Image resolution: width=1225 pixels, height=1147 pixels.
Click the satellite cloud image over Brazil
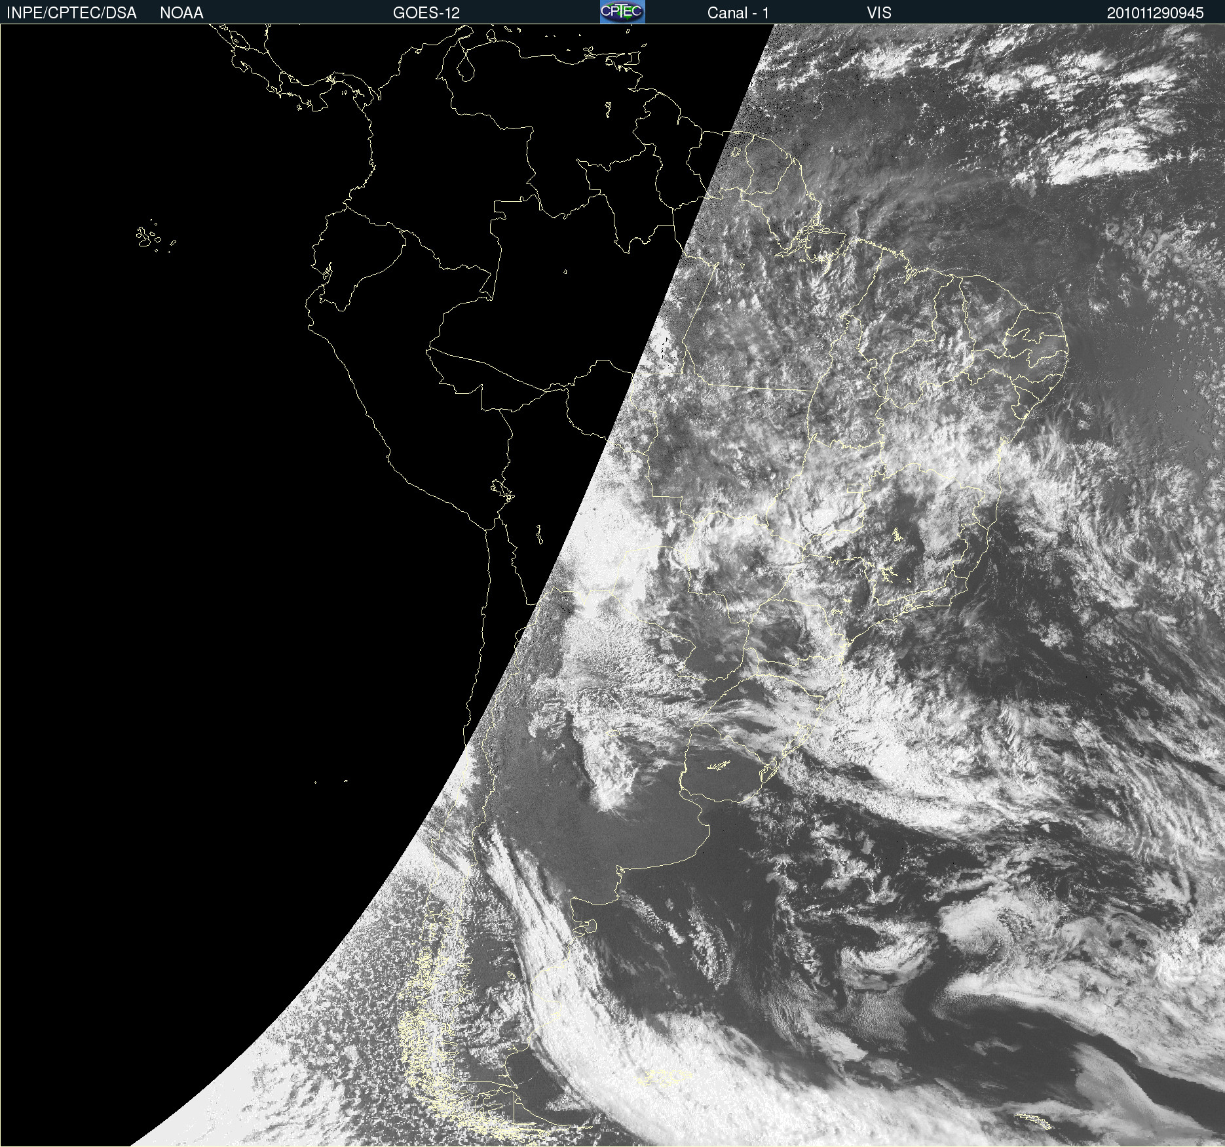click(x=612, y=585)
